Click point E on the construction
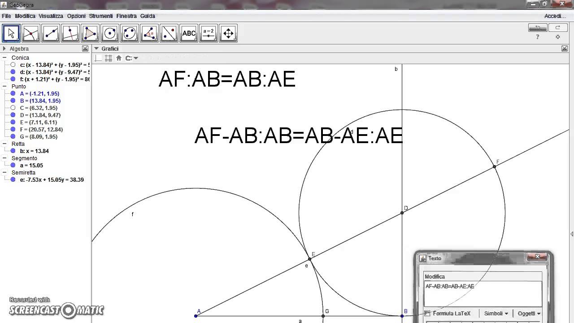Image resolution: width=574 pixels, height=323 pixels. coord(309,259)
